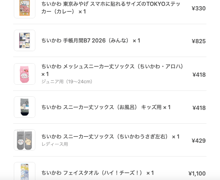View the お風呂 kids socks thumbnail
The width and height of the screenshot is (220, 180).
tap(25, 107)
